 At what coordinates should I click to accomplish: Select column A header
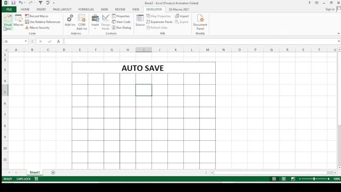(16, 50)
